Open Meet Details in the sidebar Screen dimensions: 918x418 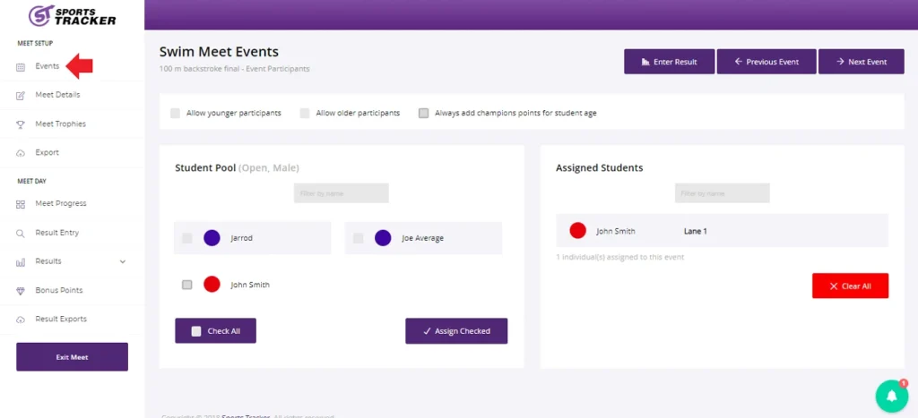[x=58, y=95]
